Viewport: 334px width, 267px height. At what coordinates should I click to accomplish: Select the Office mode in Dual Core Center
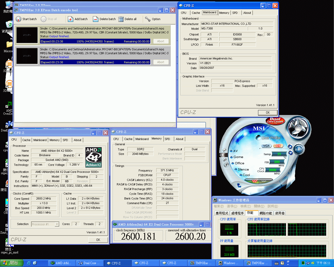(x=238, y=163)
